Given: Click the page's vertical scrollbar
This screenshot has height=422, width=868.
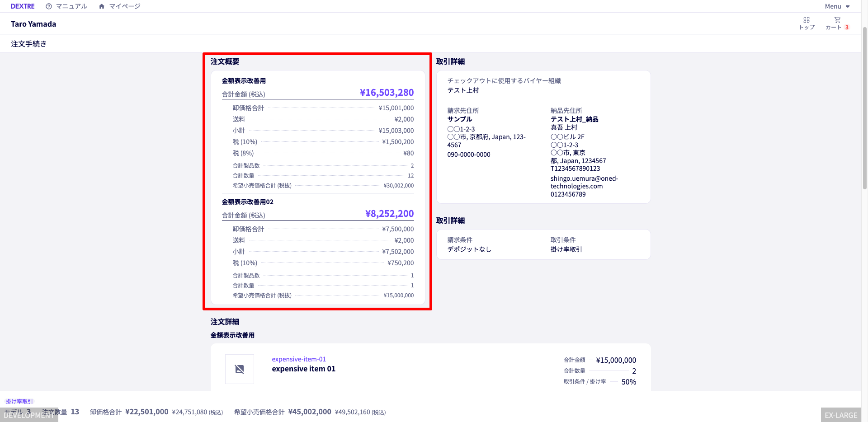Looking at the screenshot, I should [864, 108].
